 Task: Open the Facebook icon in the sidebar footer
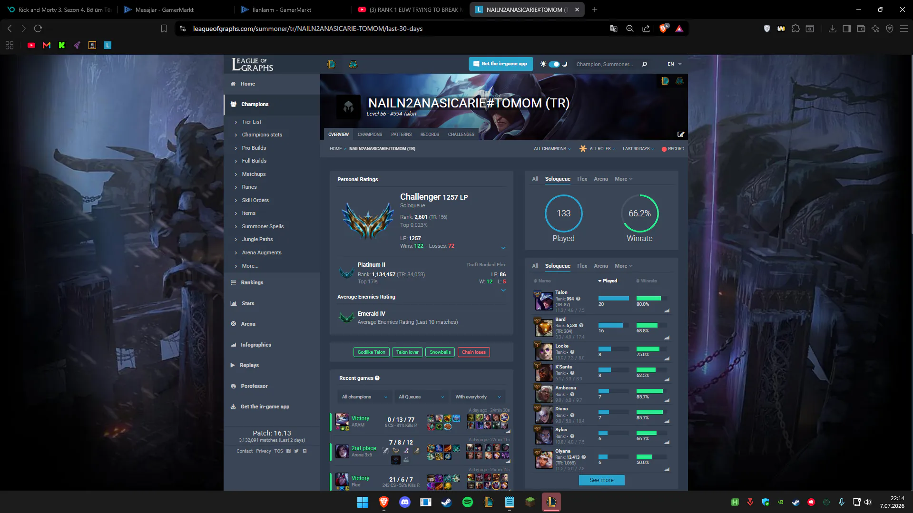(288, 451)
